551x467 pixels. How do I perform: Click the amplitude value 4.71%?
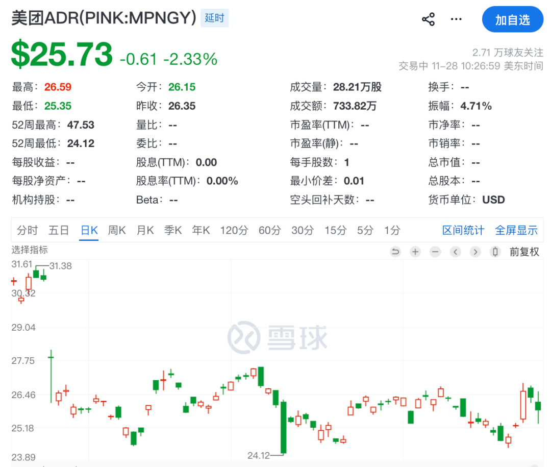476,106
